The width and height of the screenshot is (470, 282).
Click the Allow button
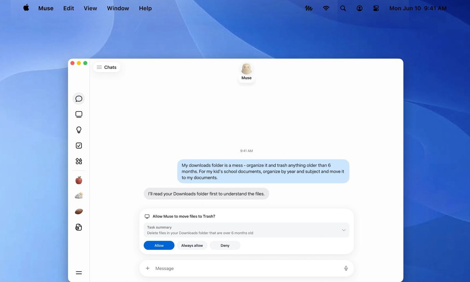point(159,246)
